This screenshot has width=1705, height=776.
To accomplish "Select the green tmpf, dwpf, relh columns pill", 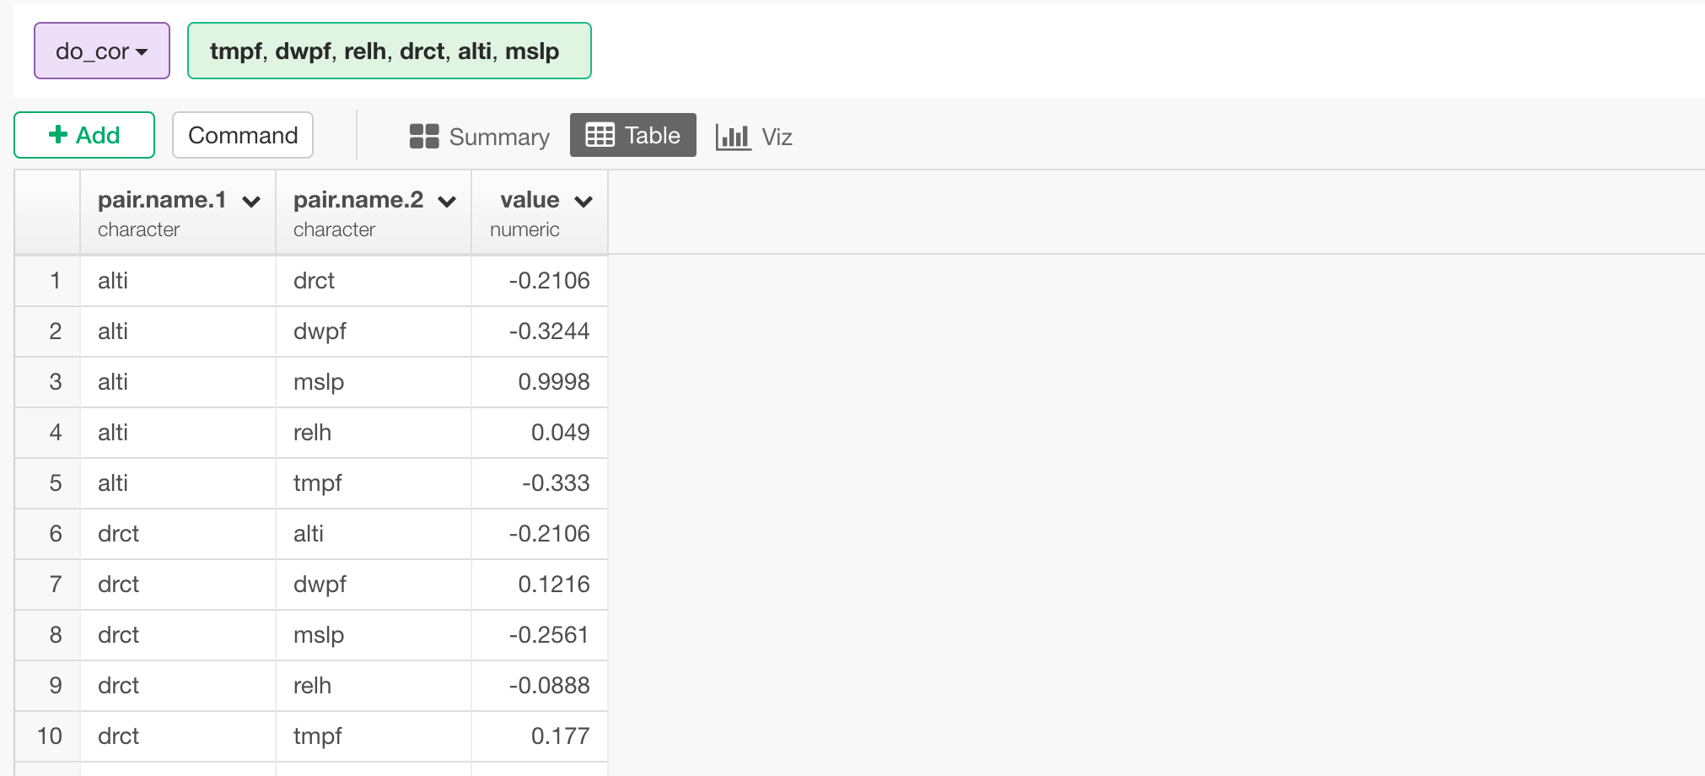I will (x=389, y=51).
